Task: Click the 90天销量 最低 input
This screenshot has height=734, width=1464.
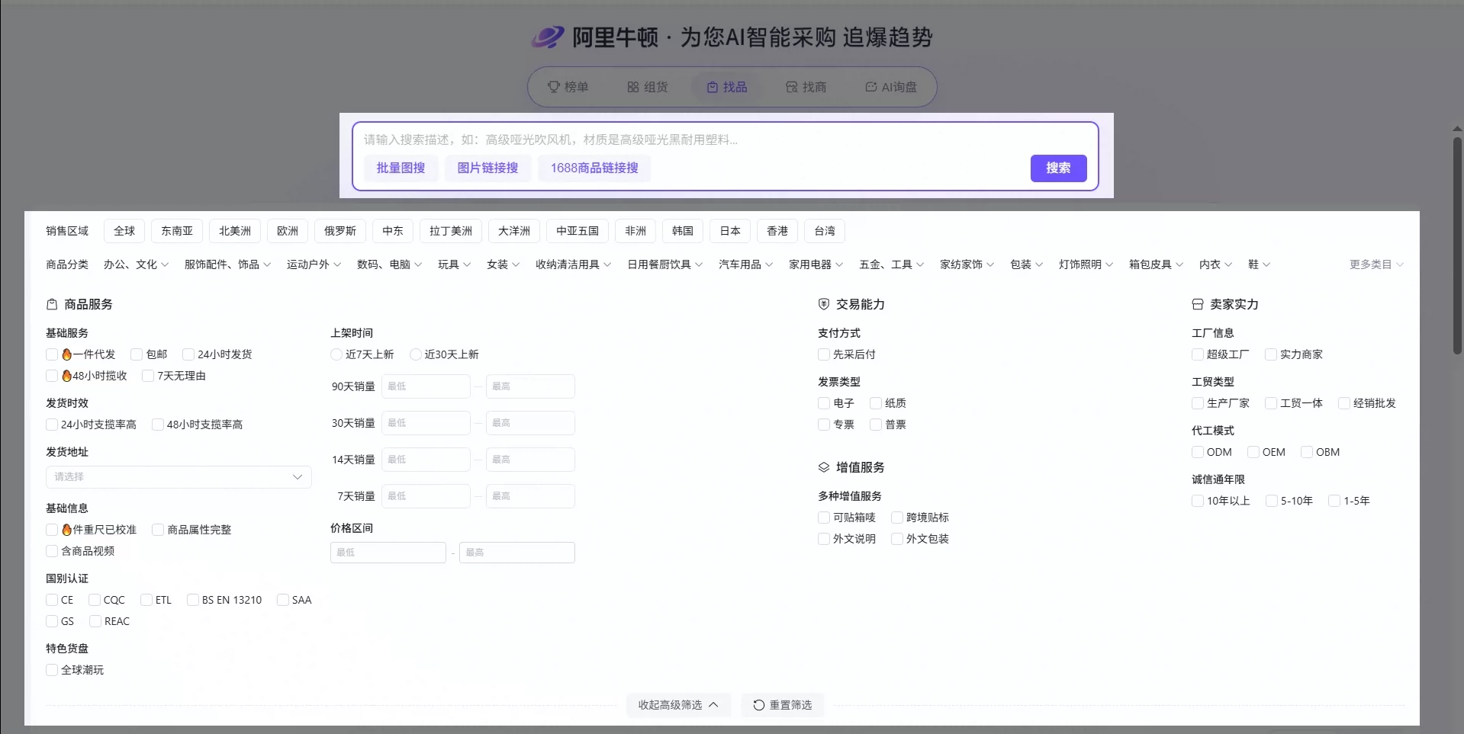Action: (426, 386)
